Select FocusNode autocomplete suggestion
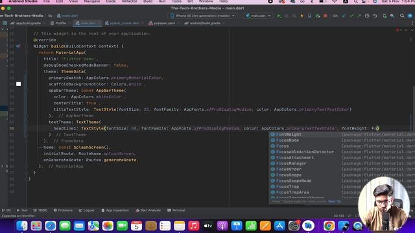Screen dimensions: 415x233 (x=342, y=140)
